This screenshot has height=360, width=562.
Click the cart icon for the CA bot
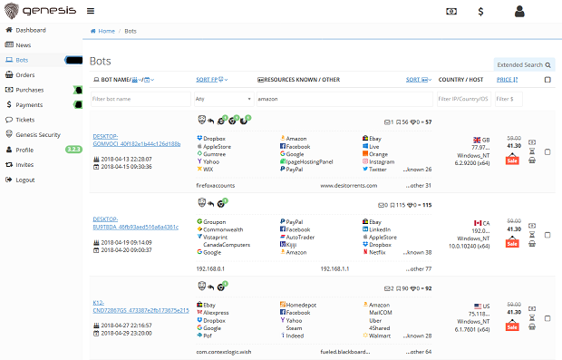pos(532,243)
